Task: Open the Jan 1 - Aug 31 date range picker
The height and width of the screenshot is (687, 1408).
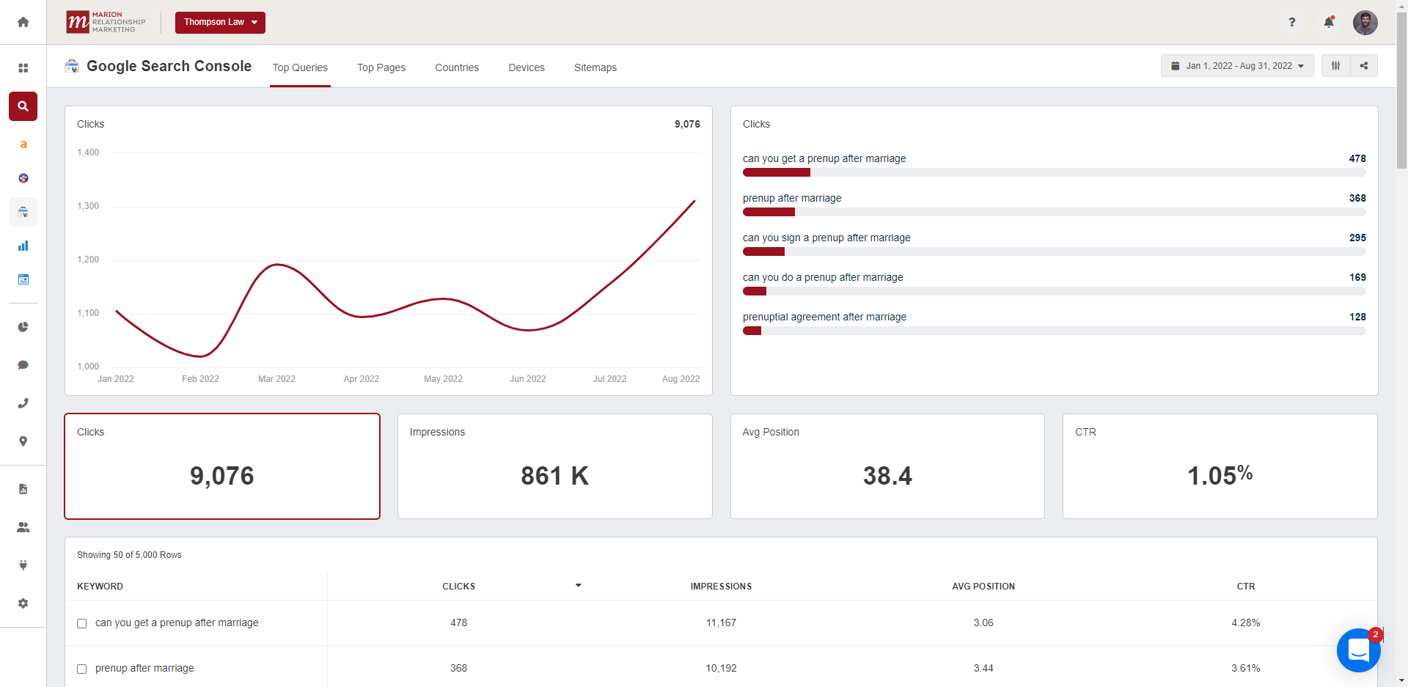Action: pos(1236,66)
